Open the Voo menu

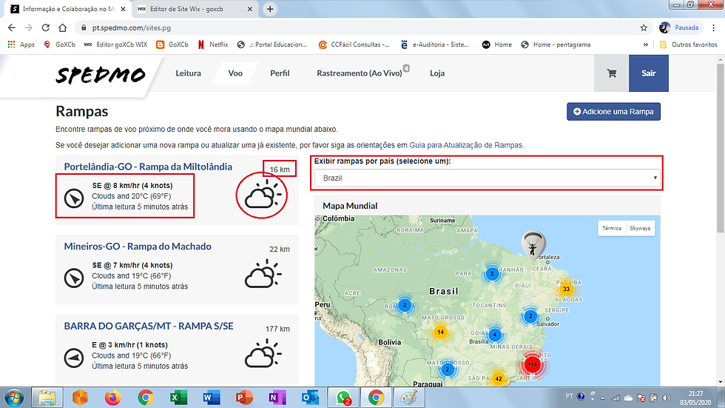235,73
